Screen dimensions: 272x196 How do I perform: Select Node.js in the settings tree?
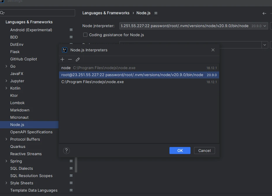click(17, 125)
